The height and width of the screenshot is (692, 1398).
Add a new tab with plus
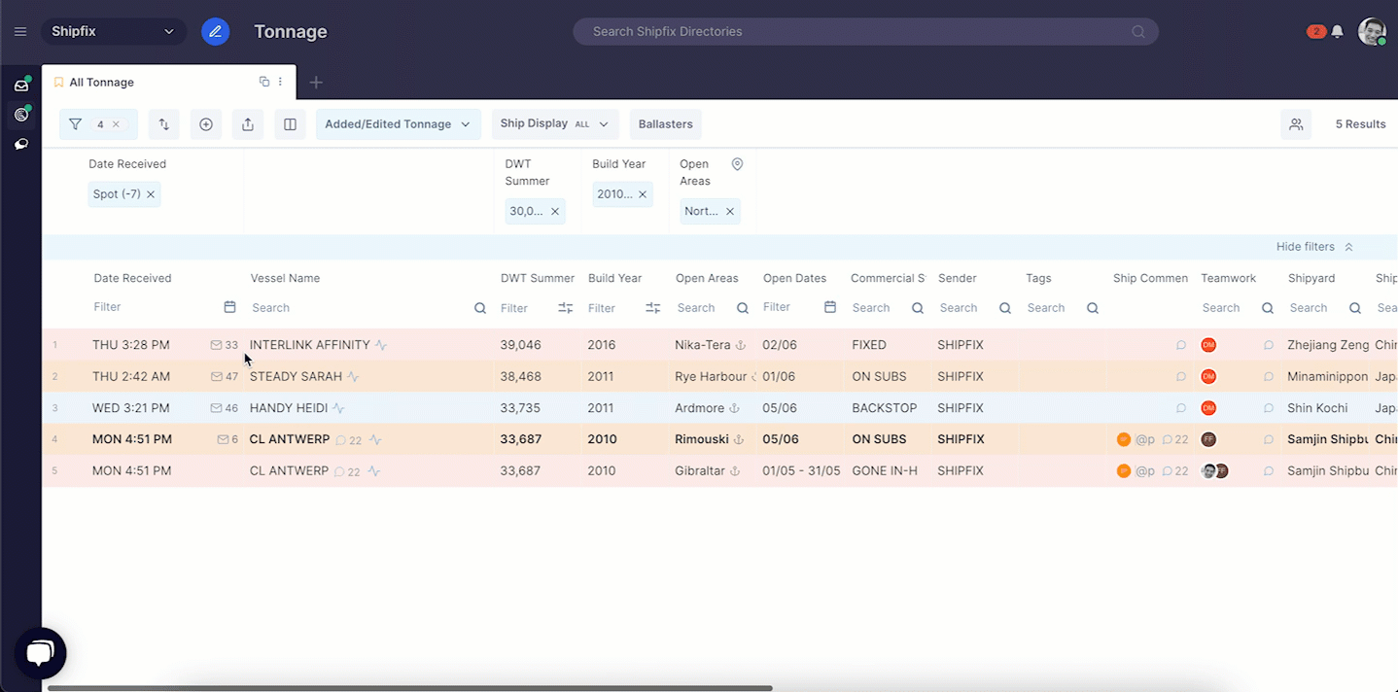click(x=316, y=83)
